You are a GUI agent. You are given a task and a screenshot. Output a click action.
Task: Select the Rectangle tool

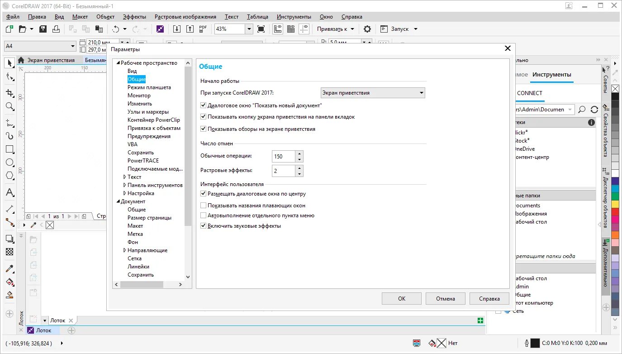[9, 149]
